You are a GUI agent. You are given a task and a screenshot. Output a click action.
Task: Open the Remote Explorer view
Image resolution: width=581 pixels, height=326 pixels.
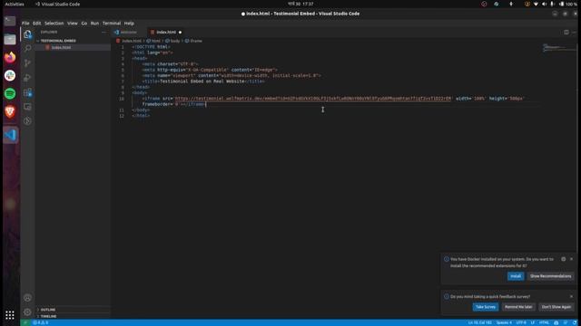coord(27,107)
